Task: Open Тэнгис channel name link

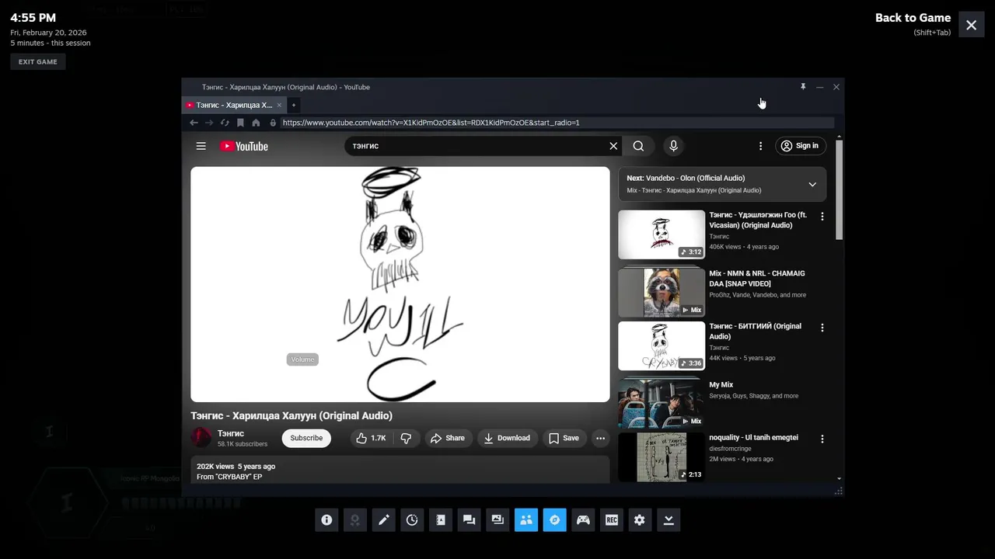Action: [x=231, y=433]
